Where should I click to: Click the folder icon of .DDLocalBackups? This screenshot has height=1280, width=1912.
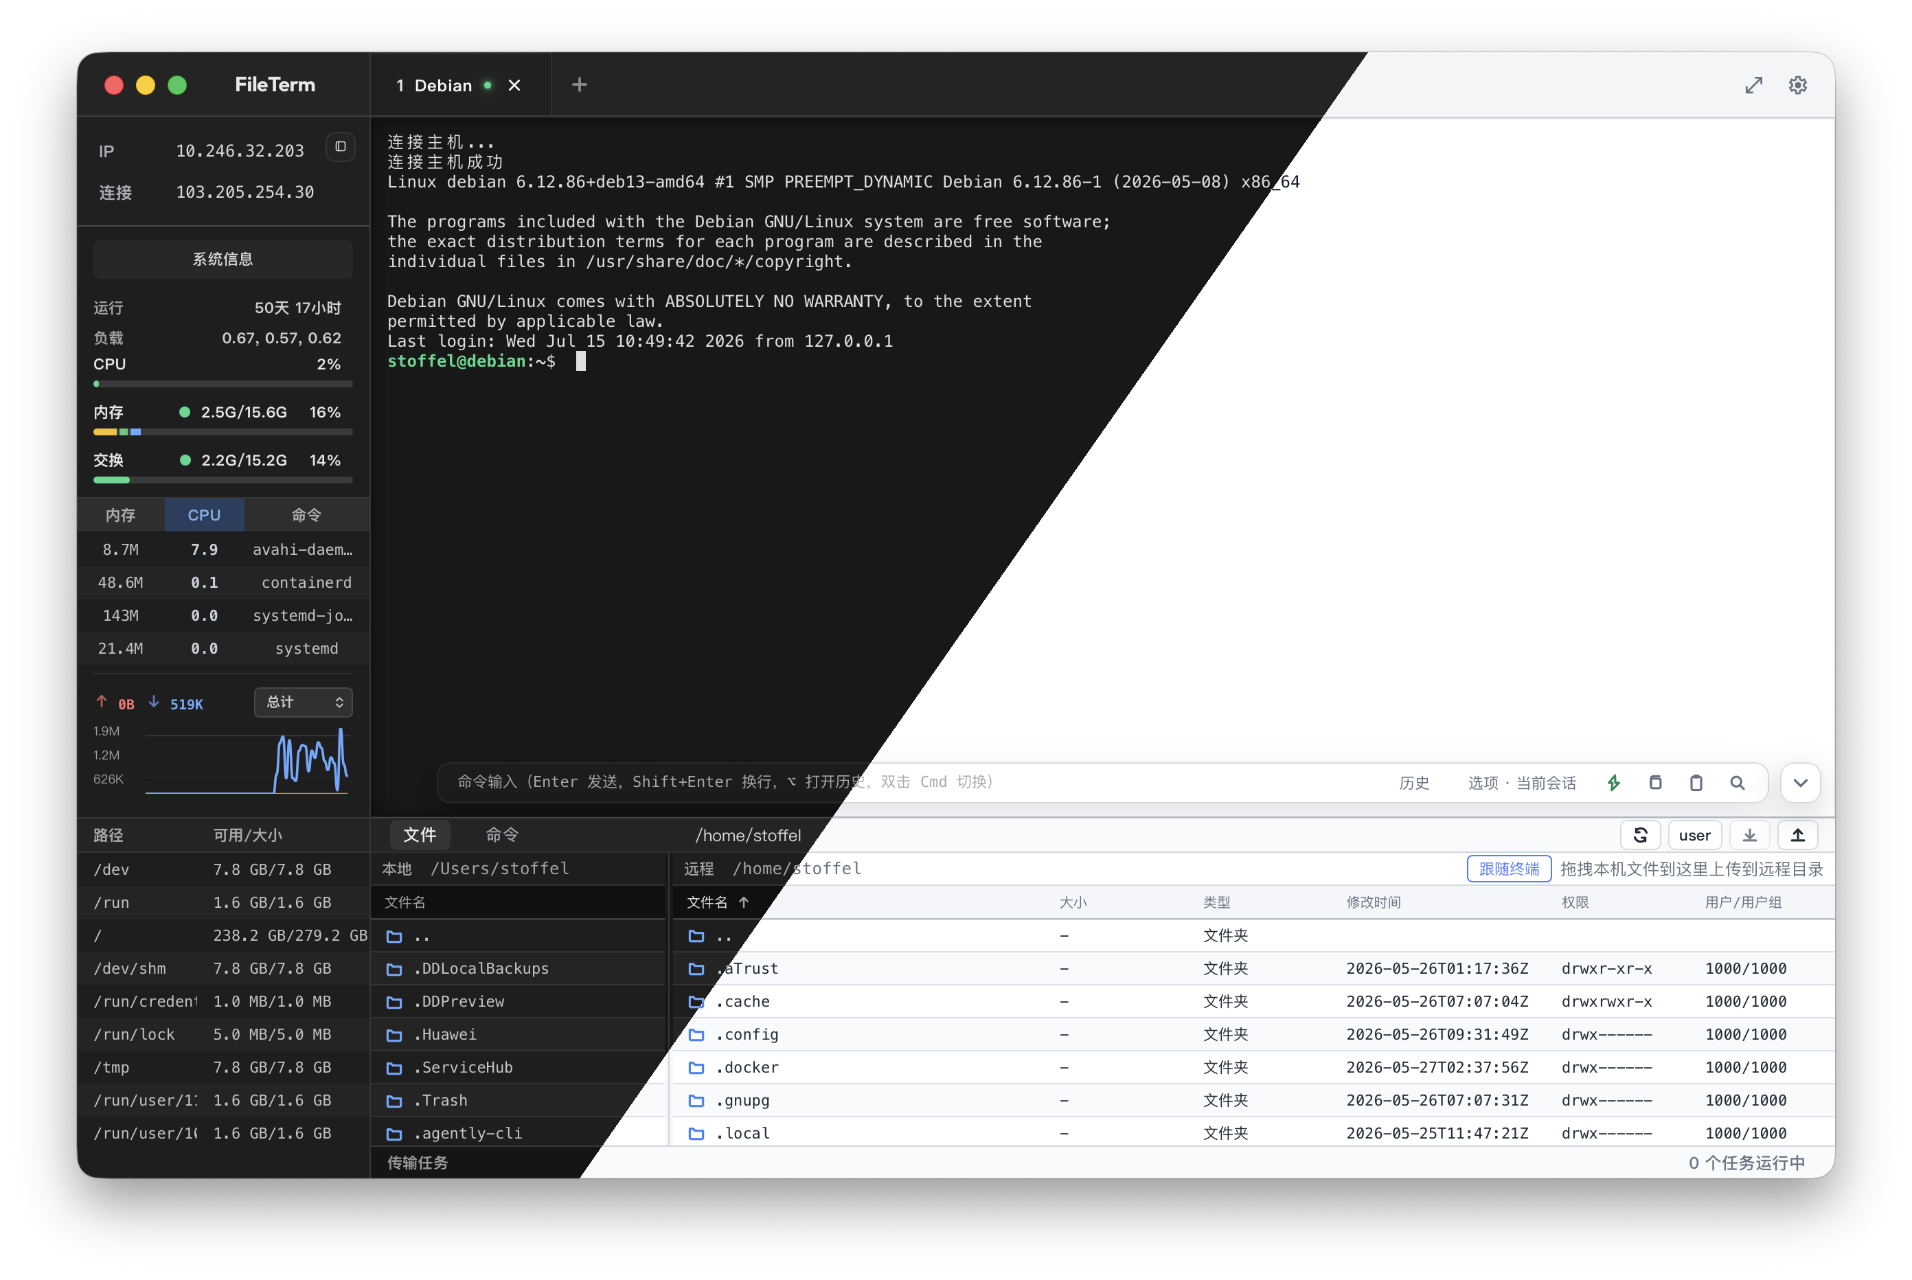(394, 969)
